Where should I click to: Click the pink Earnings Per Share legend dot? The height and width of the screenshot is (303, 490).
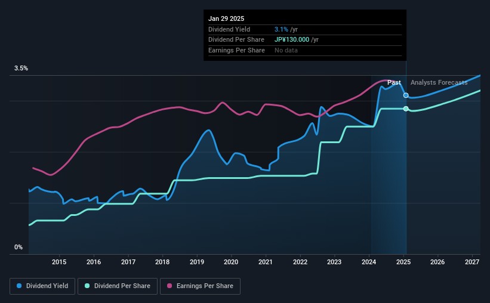pyautogui.click(x=170, y=286)
